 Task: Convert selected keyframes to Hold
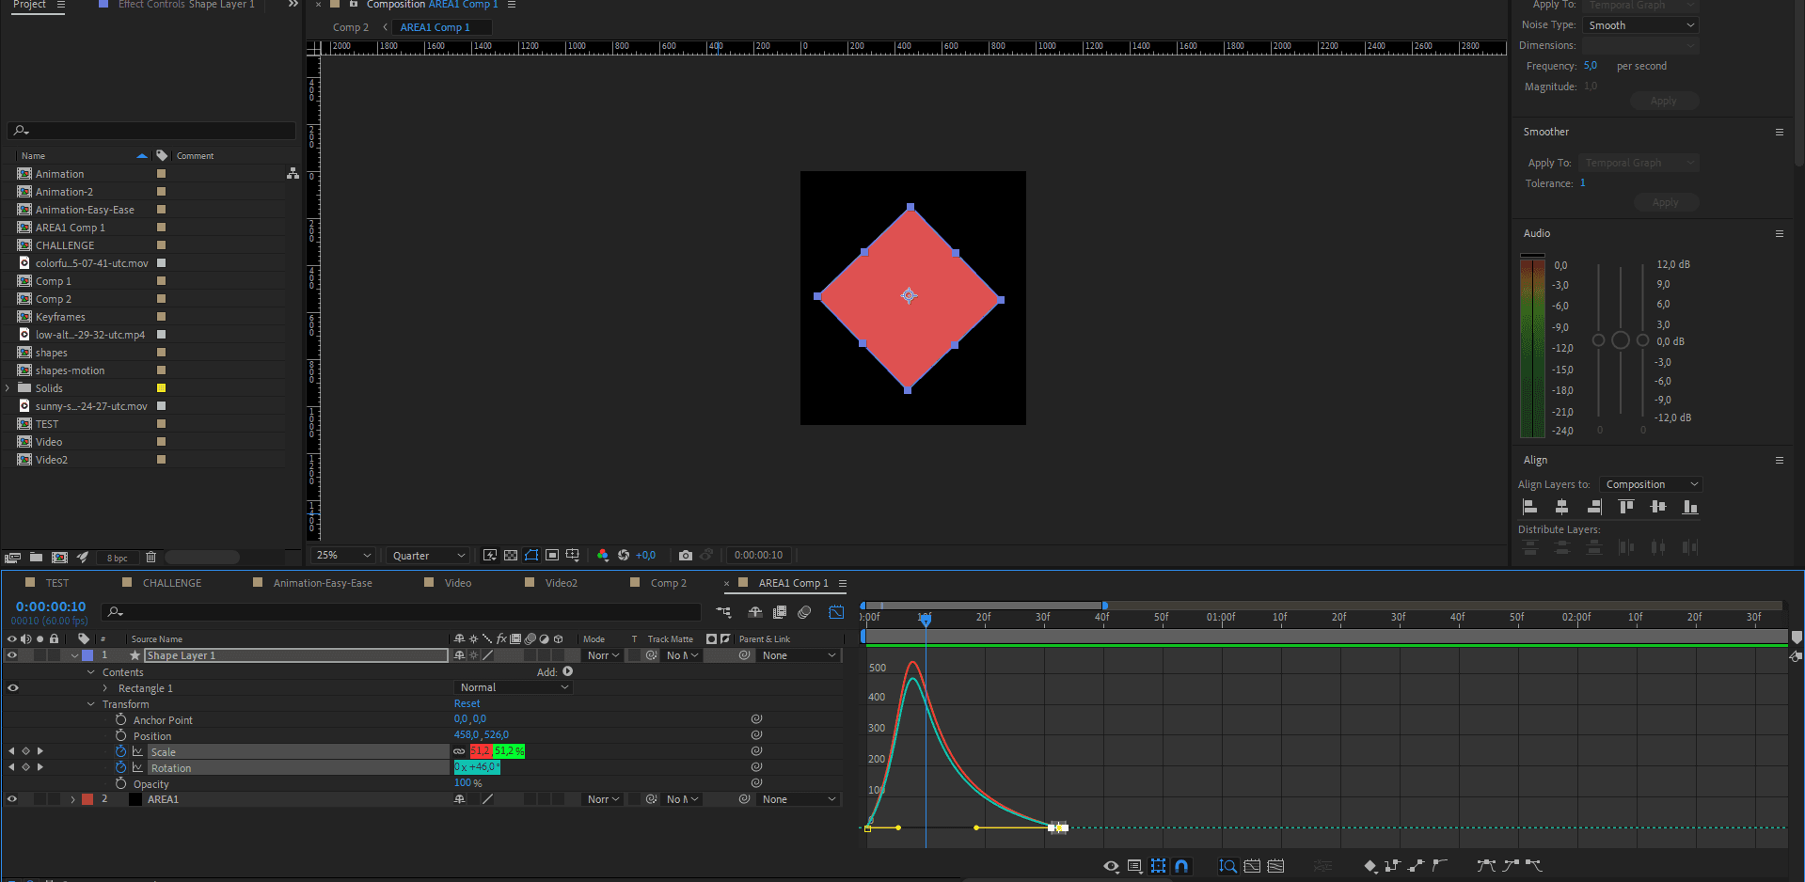(1393, 866)
